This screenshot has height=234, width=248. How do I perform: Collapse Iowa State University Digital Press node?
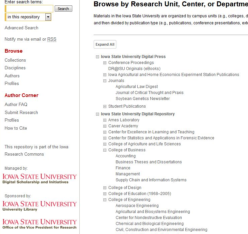[x=98, y=57]
